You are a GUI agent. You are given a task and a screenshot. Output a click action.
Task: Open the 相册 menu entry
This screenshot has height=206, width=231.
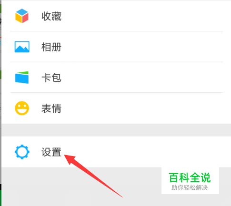(x=51, y=47)
